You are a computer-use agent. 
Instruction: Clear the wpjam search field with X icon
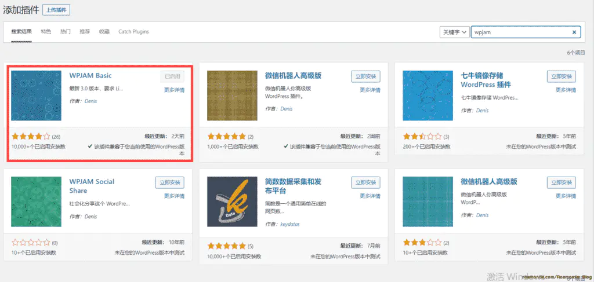[x=574, y=32]
